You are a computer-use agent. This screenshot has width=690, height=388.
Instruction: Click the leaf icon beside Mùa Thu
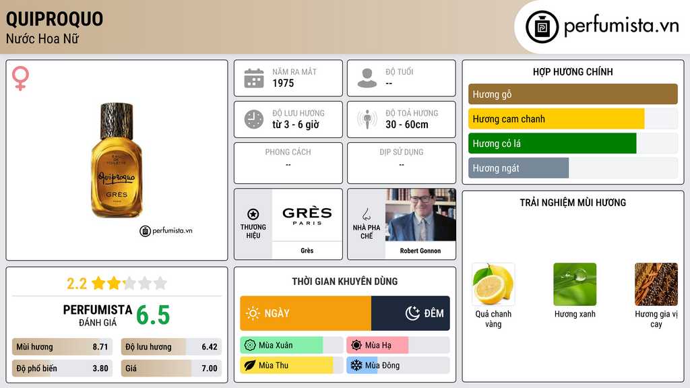coord(250,365)
